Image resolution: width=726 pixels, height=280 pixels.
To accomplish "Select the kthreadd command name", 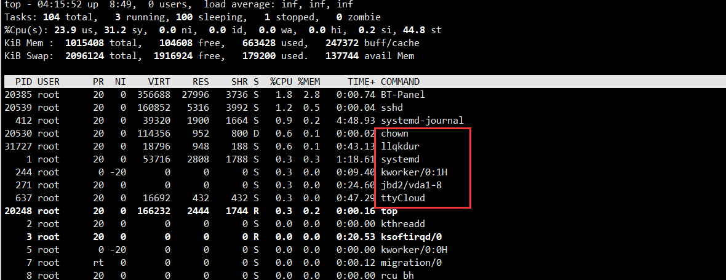I will (403, 224).
